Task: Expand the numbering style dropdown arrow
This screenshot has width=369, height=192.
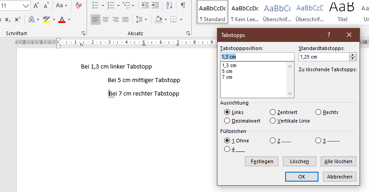Action: [118, 5]
